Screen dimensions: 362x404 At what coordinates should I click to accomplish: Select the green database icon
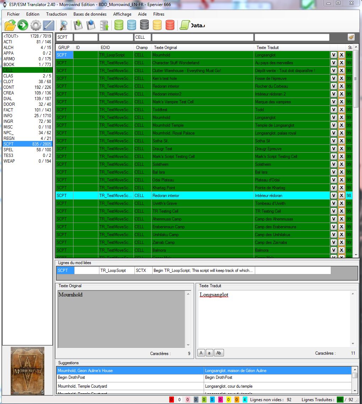[x=119, y=25]
